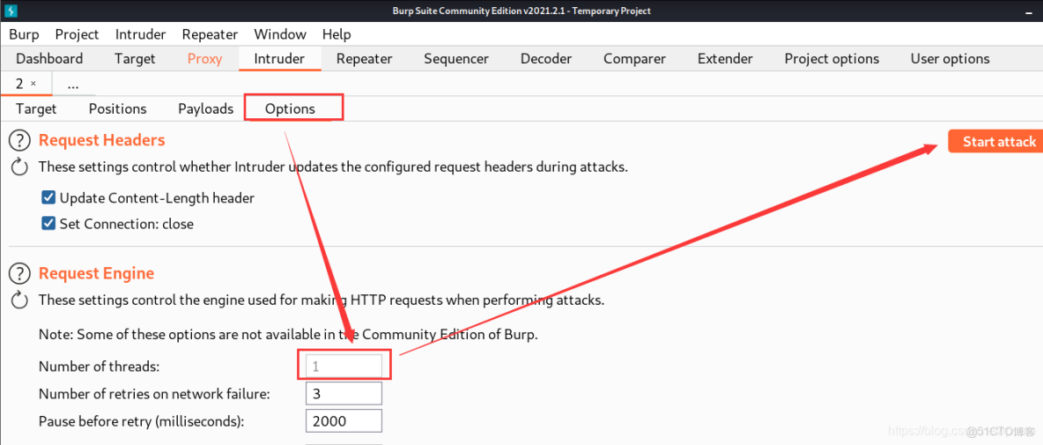This screenshot has width=1043, height=445.
Task: Switch to the Sequencer tab
Action: click(x=456, y=58)
